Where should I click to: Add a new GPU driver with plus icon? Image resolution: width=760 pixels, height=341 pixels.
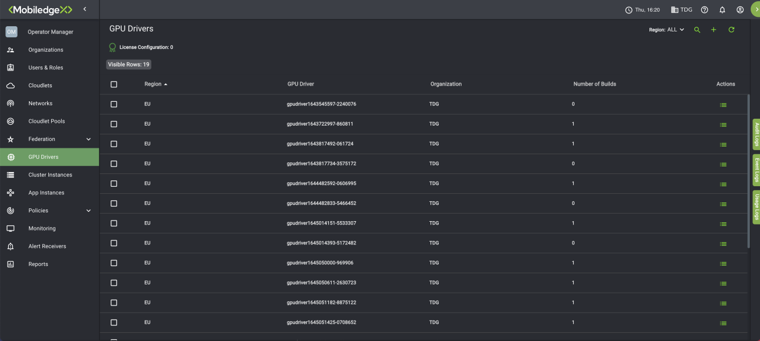coord(713,30)
